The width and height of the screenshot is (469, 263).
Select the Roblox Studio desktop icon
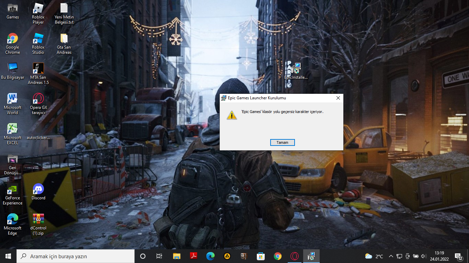pyautogui.click(x=38, y=44)
